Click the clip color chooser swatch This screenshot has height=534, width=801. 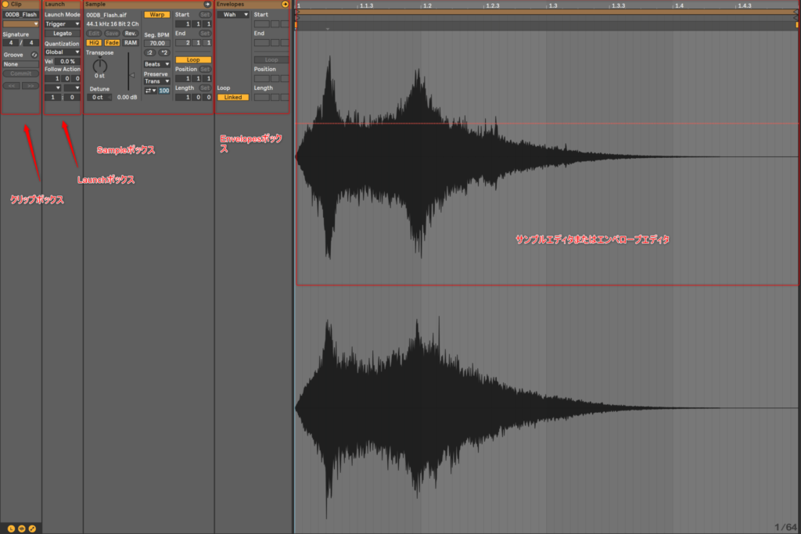pos(21,24)
